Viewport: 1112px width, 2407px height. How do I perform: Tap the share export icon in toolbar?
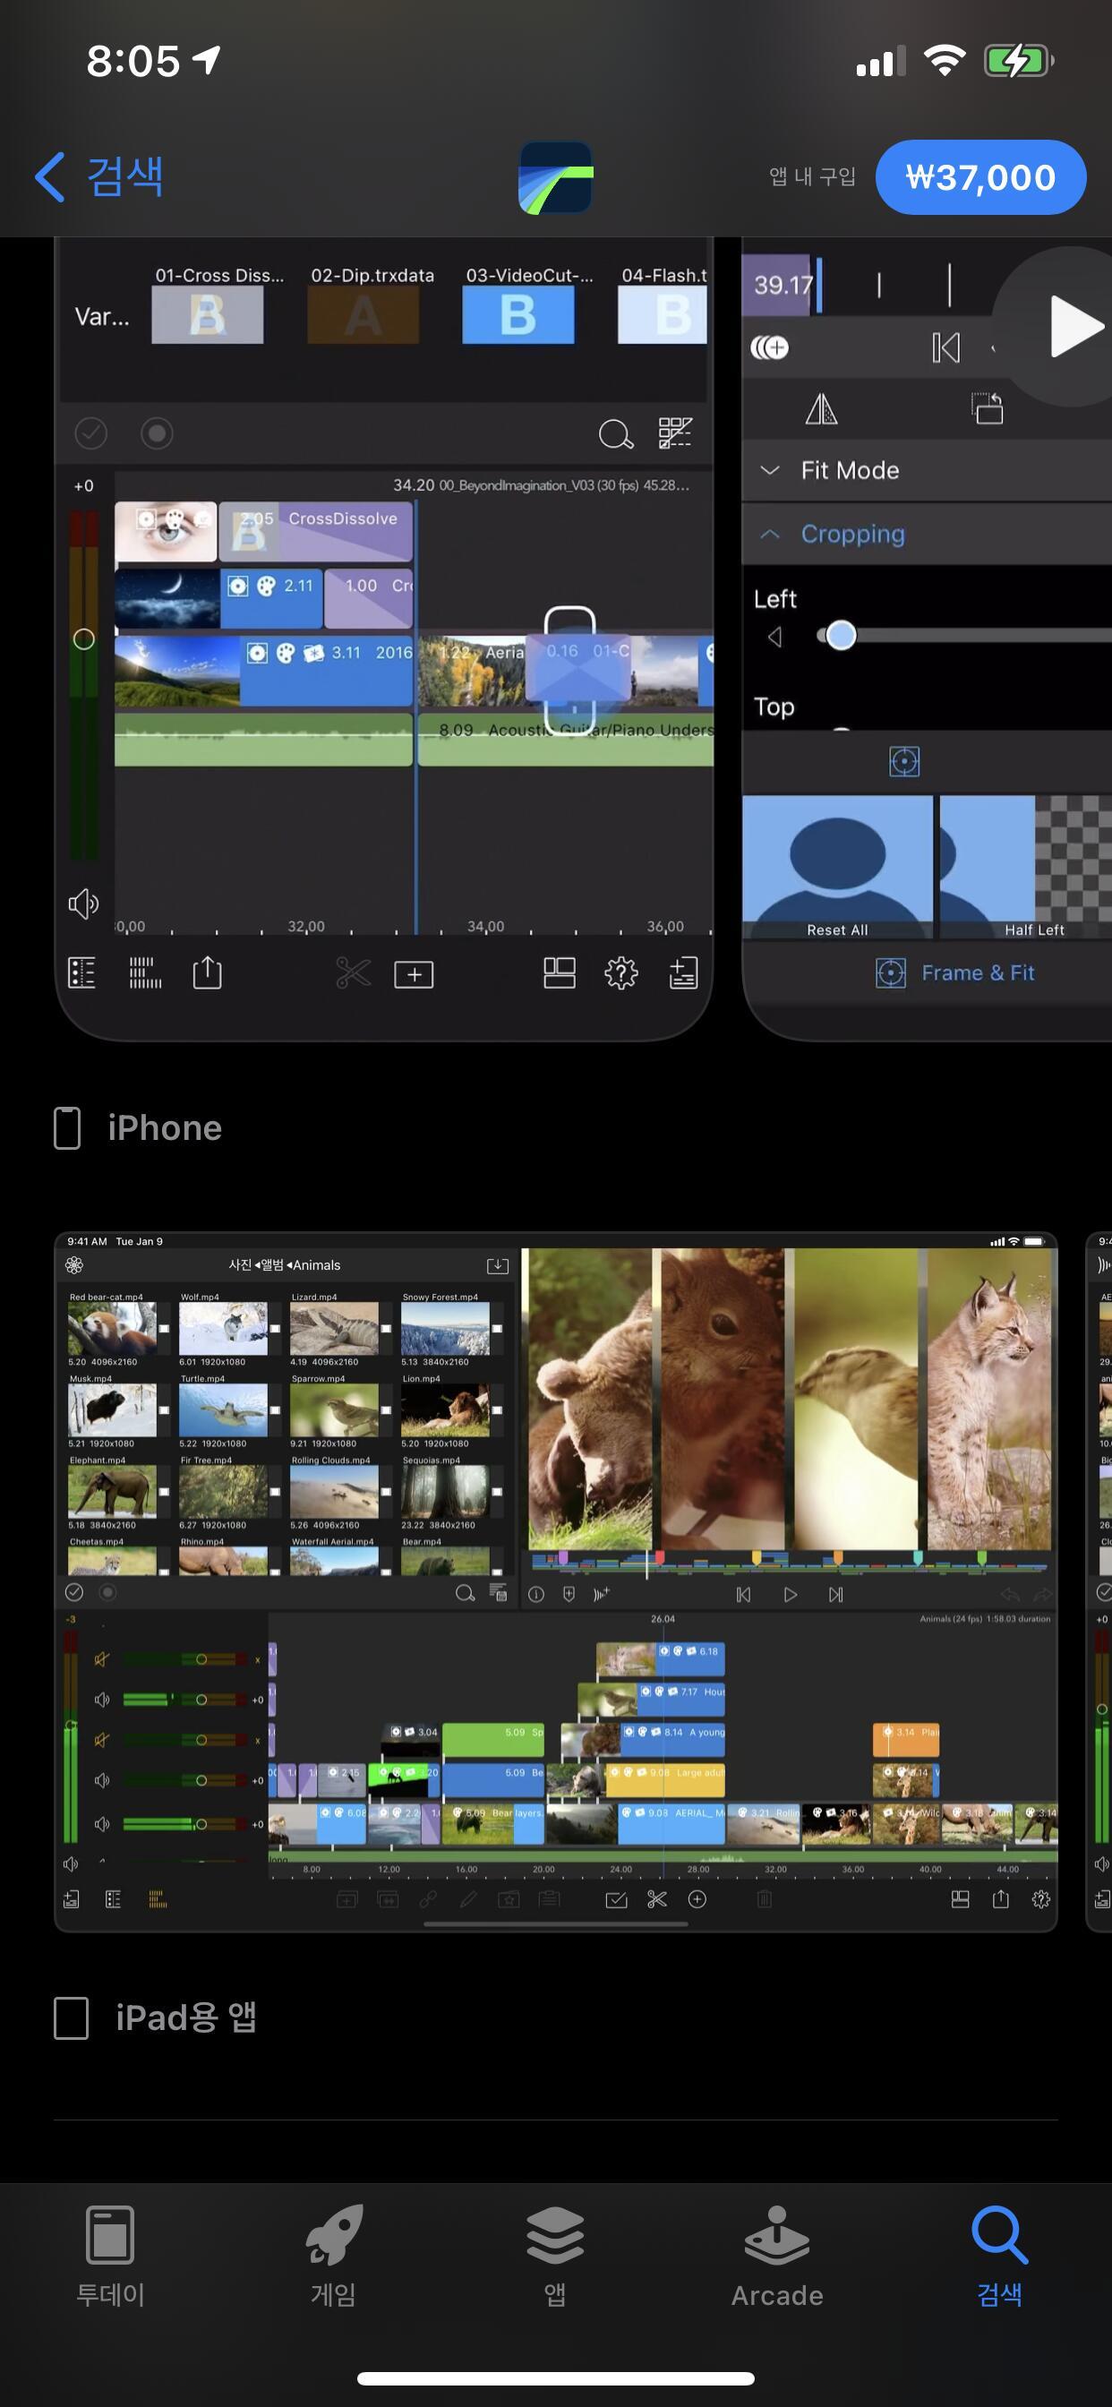(x=208, y=972)
